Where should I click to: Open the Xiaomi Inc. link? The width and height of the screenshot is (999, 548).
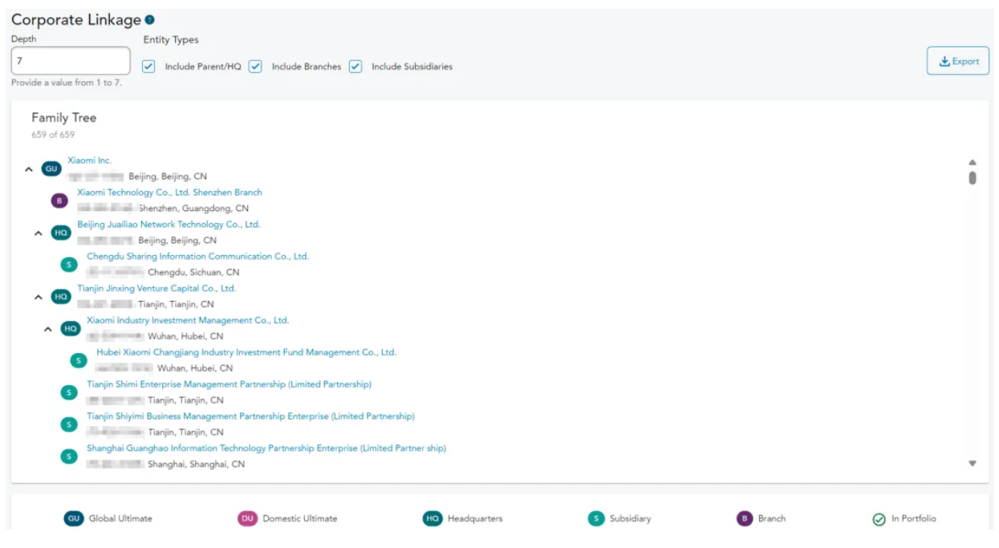click(90, 160)
